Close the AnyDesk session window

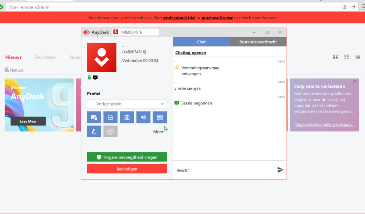click(280, 33)
